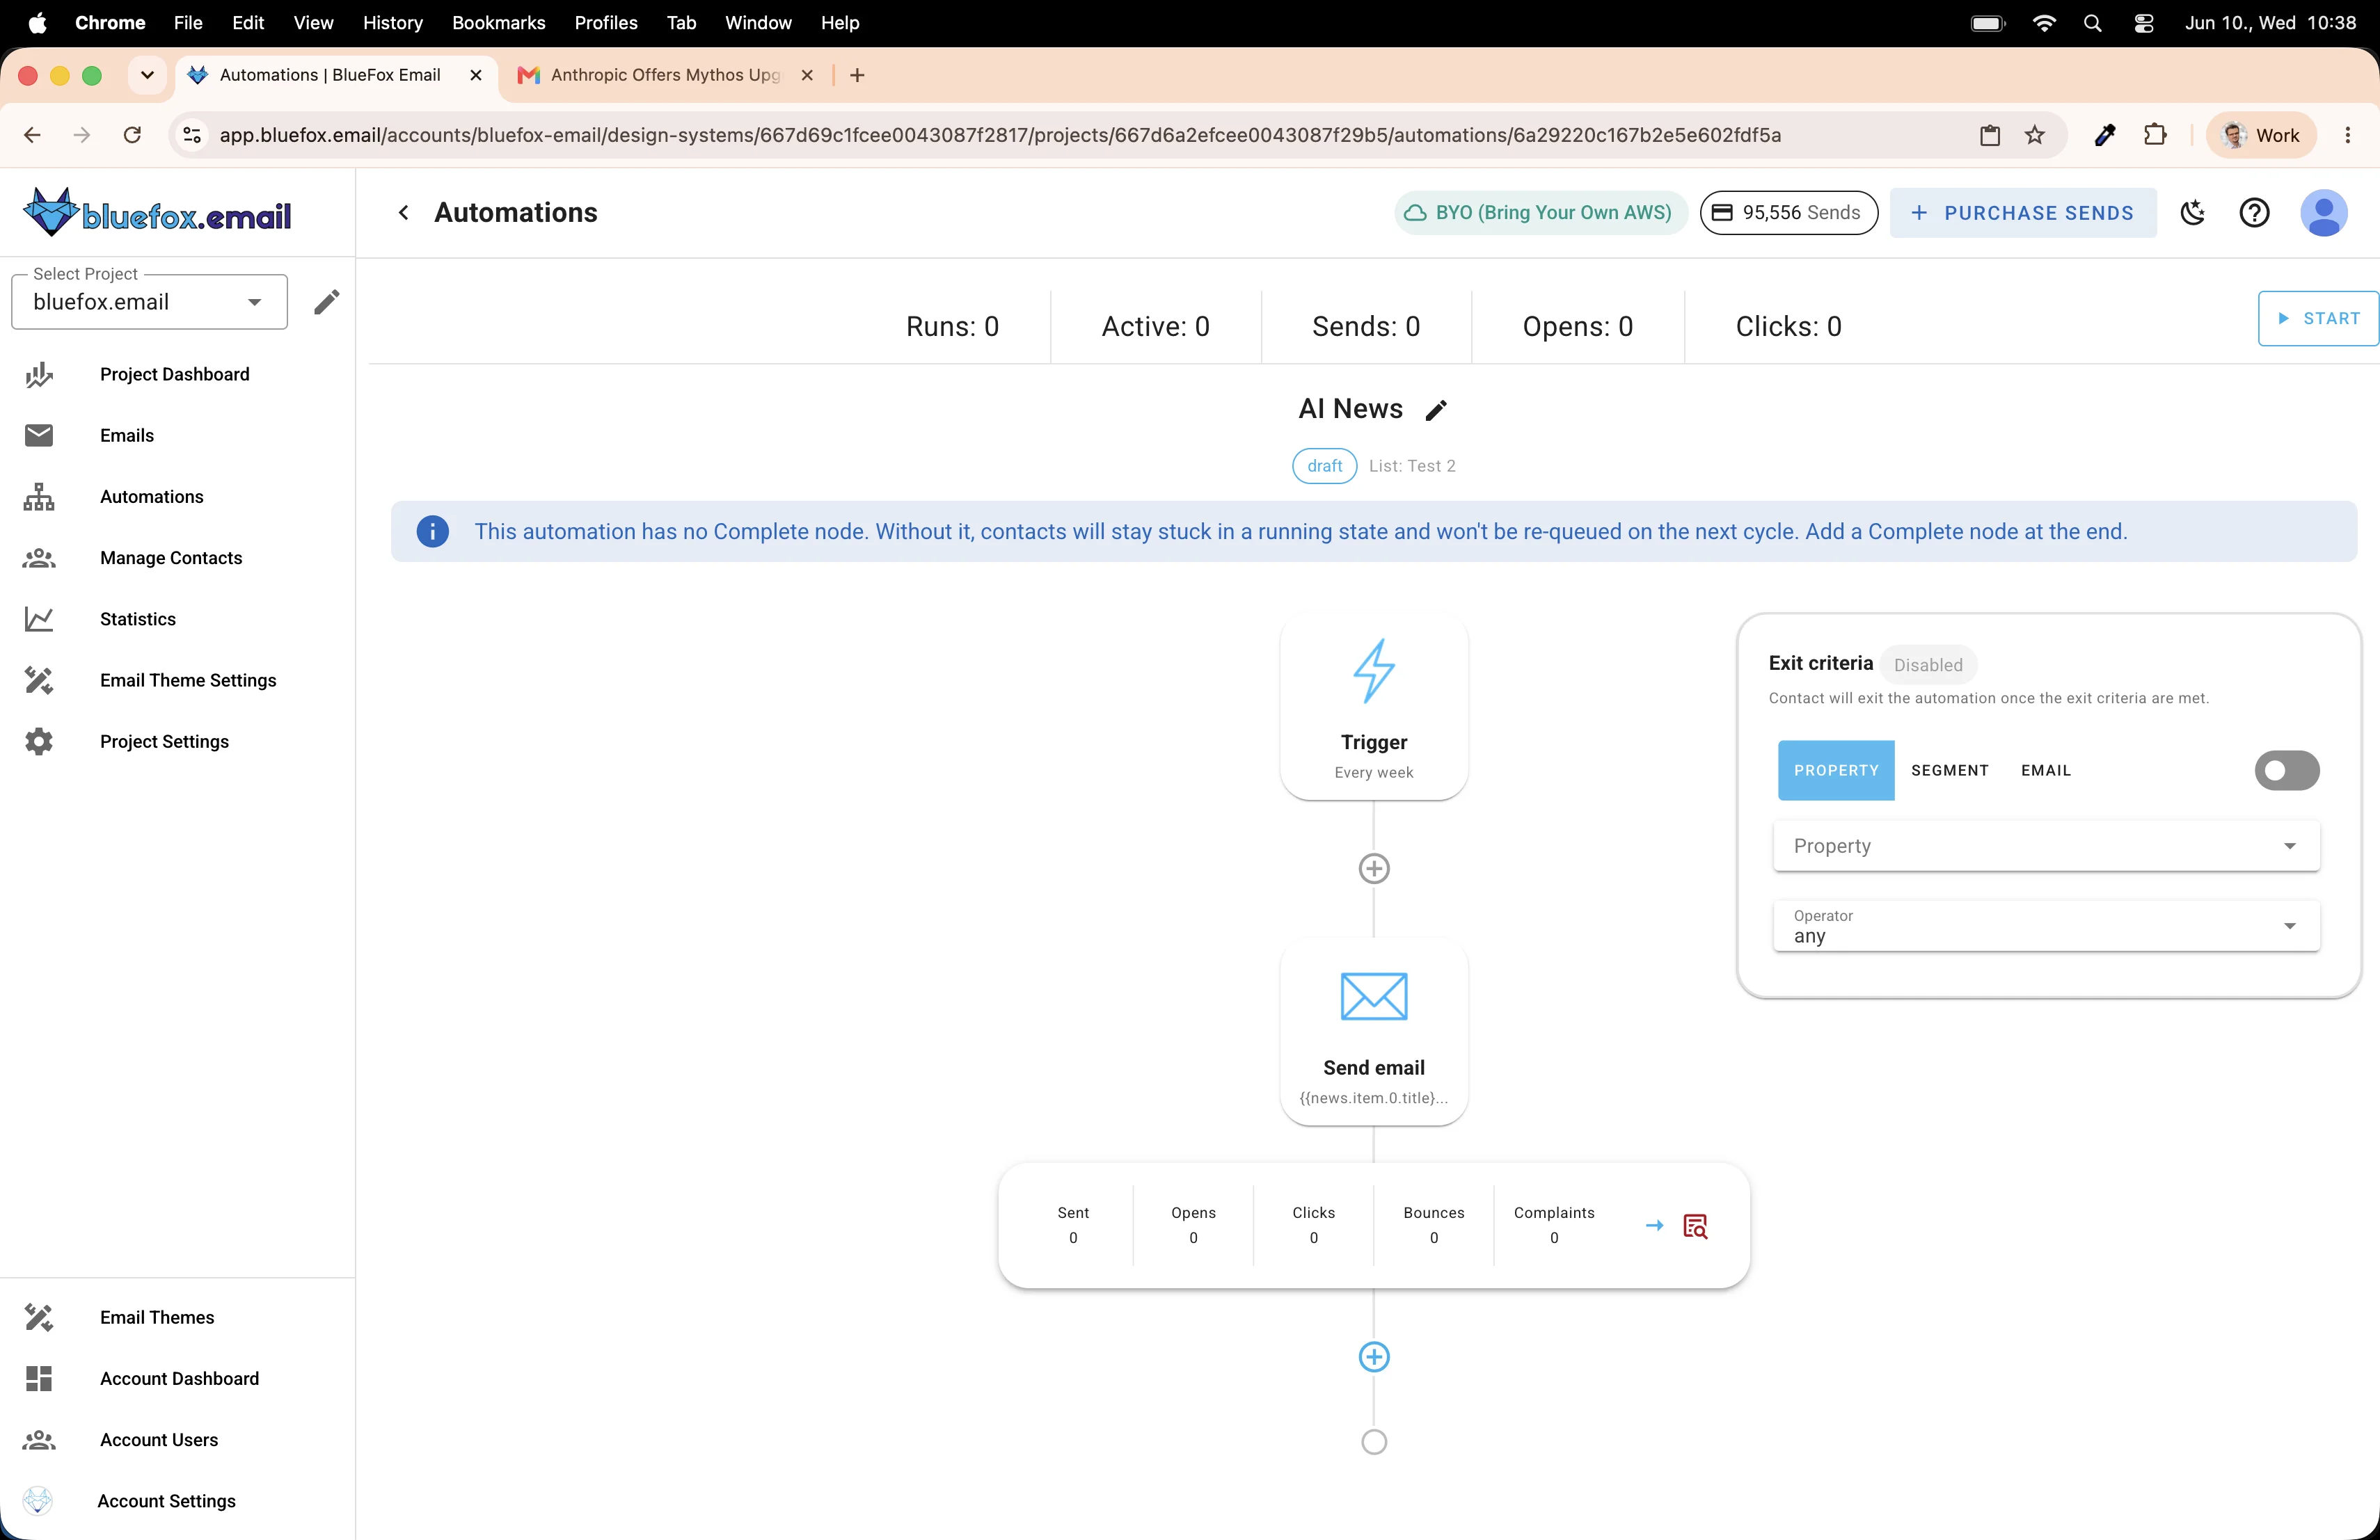Screen dimensions: 2380x1540
Task: Bookmark the page with the star icon
Action: click(2034, 135)
